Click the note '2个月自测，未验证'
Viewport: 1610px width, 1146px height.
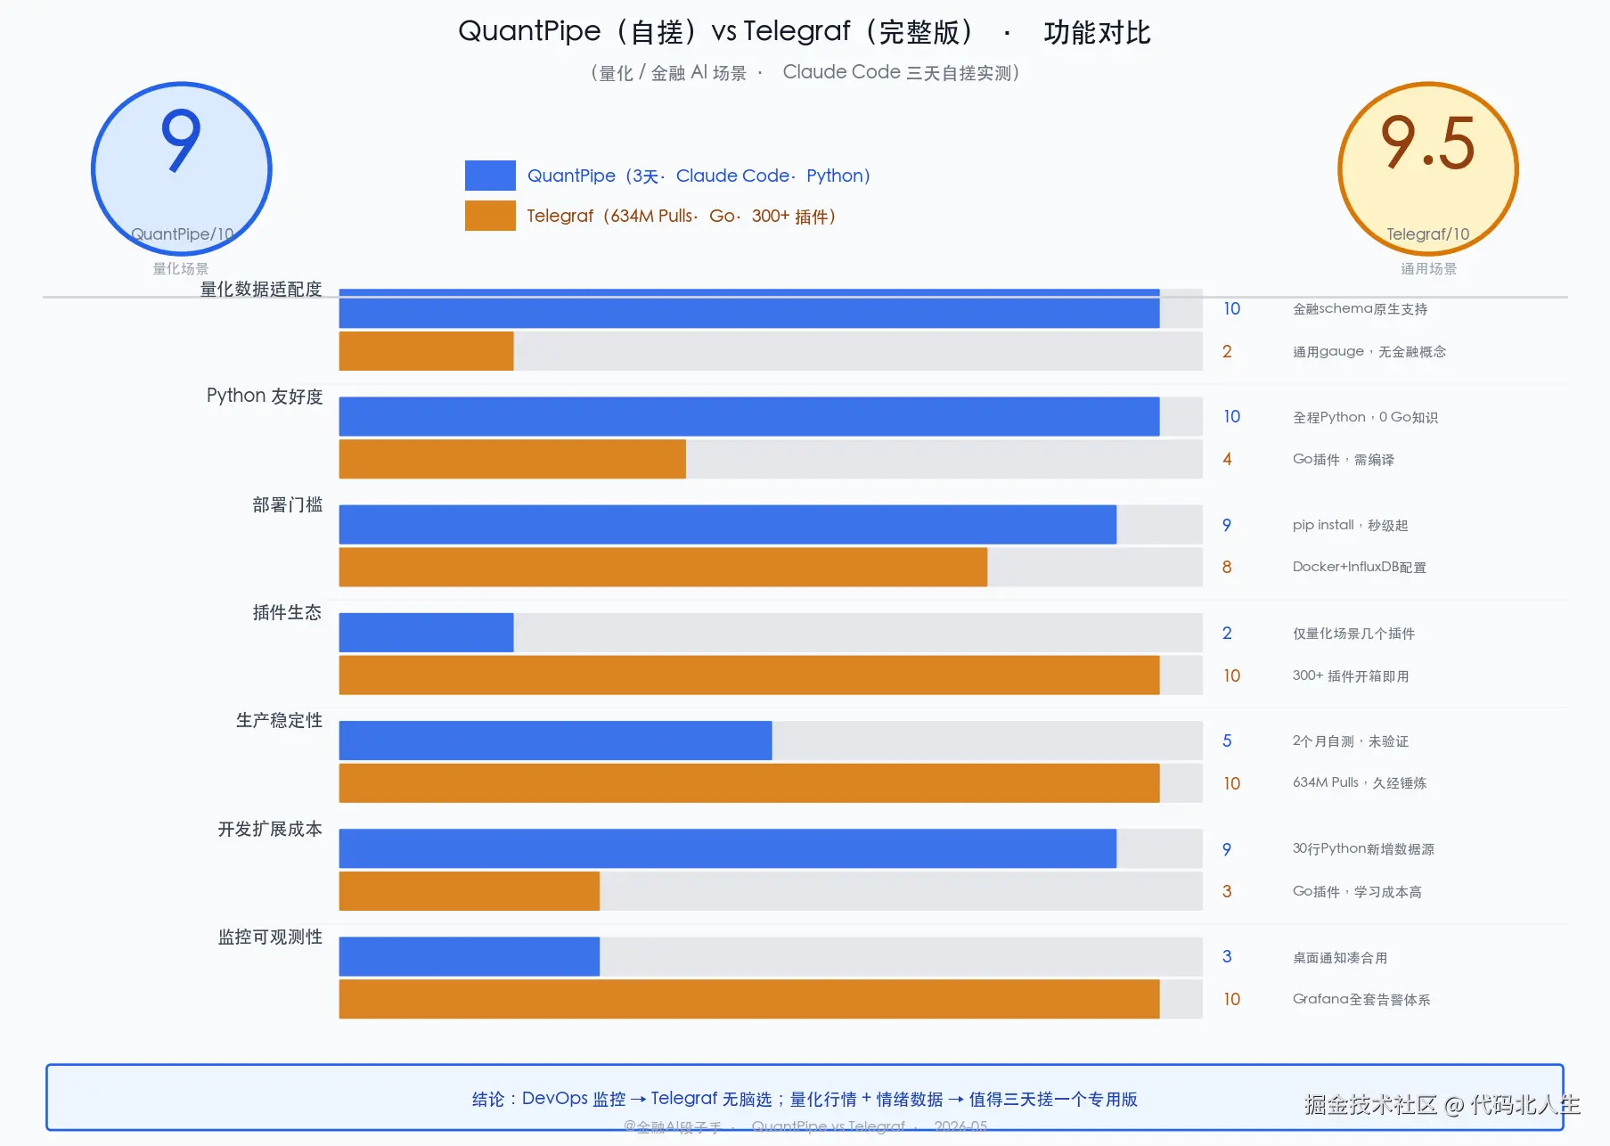coord(1351,741)
